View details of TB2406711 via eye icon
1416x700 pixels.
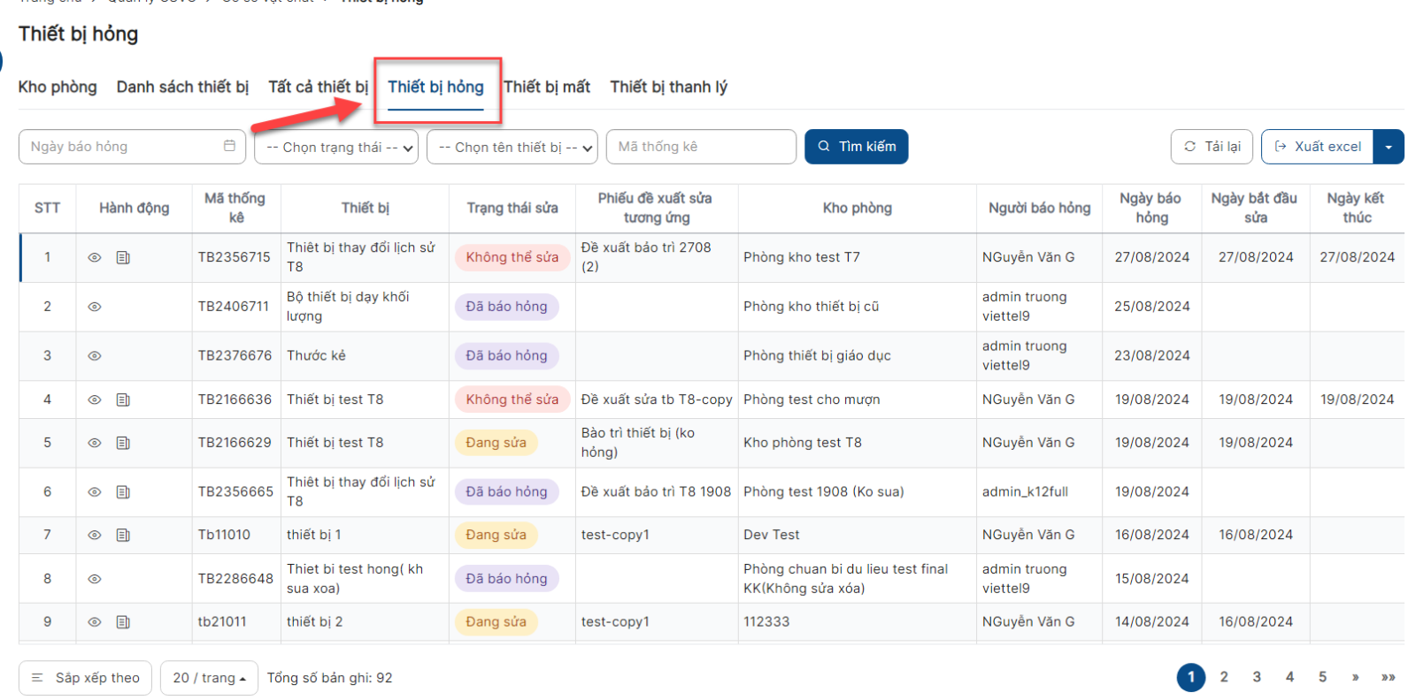click(x=95, y=307)
